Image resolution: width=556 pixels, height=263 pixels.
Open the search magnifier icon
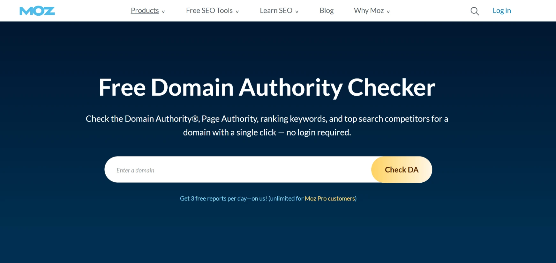tap(475, 11)
